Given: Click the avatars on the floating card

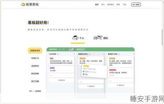Looking at the screenshot, I should pyautogui.click(x=85, y=74).
